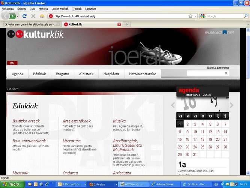Switch to the Kulturaren gune interaktibo tab
The width and height of the screenshot is (250, 188).
(31, 24)
